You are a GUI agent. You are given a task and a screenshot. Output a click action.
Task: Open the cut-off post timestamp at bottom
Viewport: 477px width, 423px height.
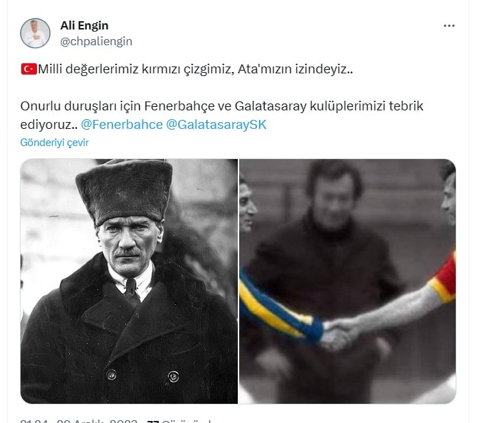[x=79, y=421]
